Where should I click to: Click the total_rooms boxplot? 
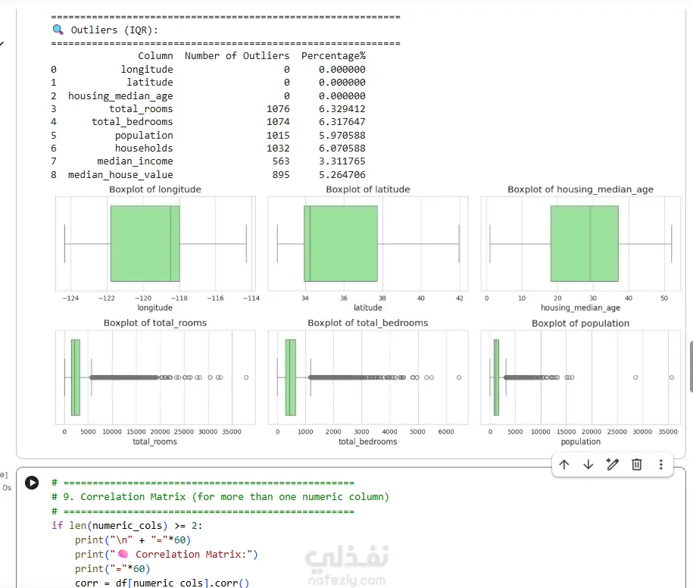(x=155, y=377)
